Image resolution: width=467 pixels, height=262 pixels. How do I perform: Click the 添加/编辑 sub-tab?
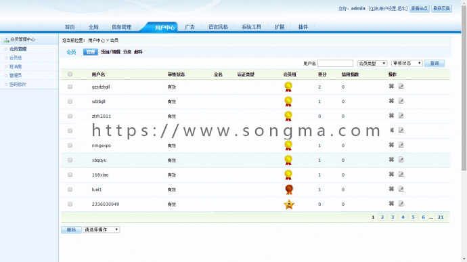110,52
